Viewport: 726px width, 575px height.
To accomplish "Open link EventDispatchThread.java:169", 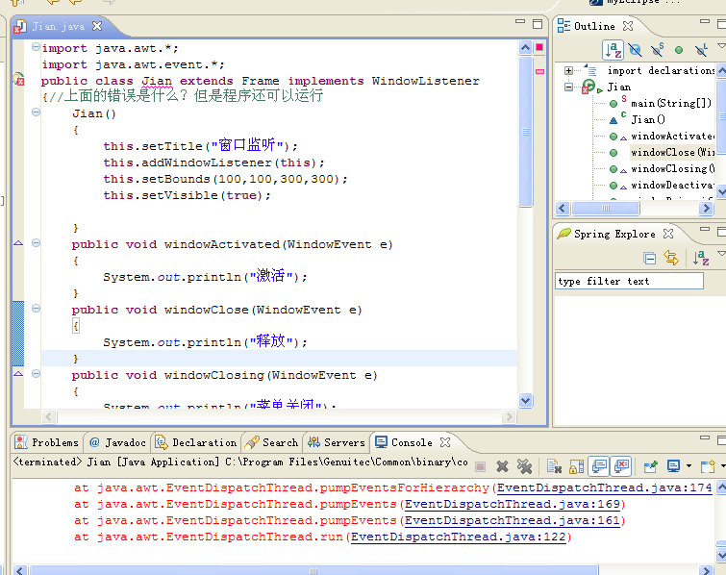I will point(513,504).
